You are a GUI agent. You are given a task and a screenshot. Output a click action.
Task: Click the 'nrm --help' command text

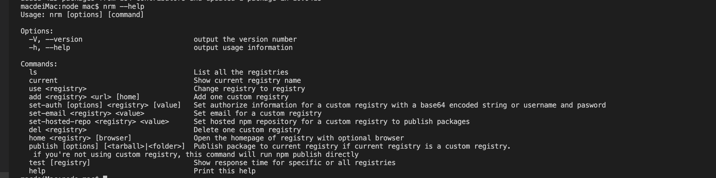pyautogui.click(x=124, y=6)
